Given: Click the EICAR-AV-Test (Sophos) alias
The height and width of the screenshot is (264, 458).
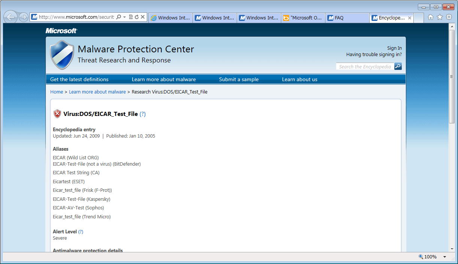Looking at the screenshot, I should (78, 208).
